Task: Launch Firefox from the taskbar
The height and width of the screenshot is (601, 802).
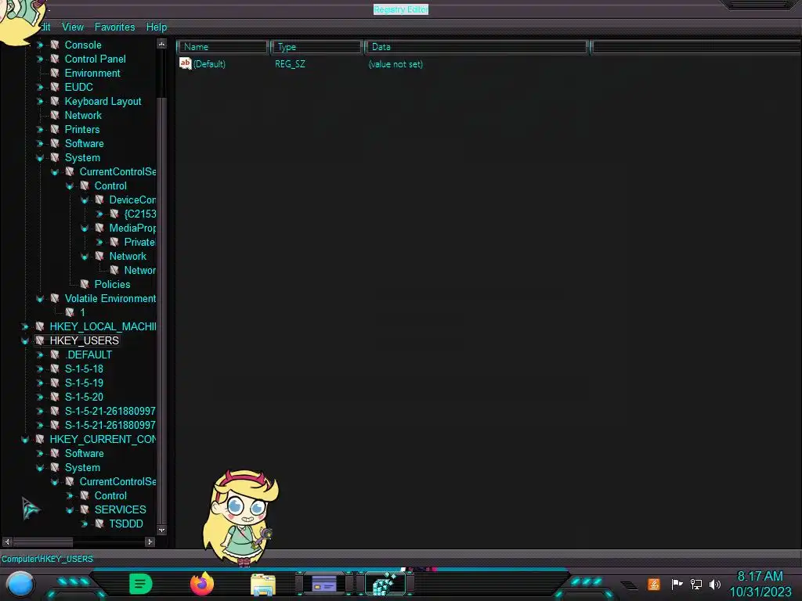Action: 201,584
